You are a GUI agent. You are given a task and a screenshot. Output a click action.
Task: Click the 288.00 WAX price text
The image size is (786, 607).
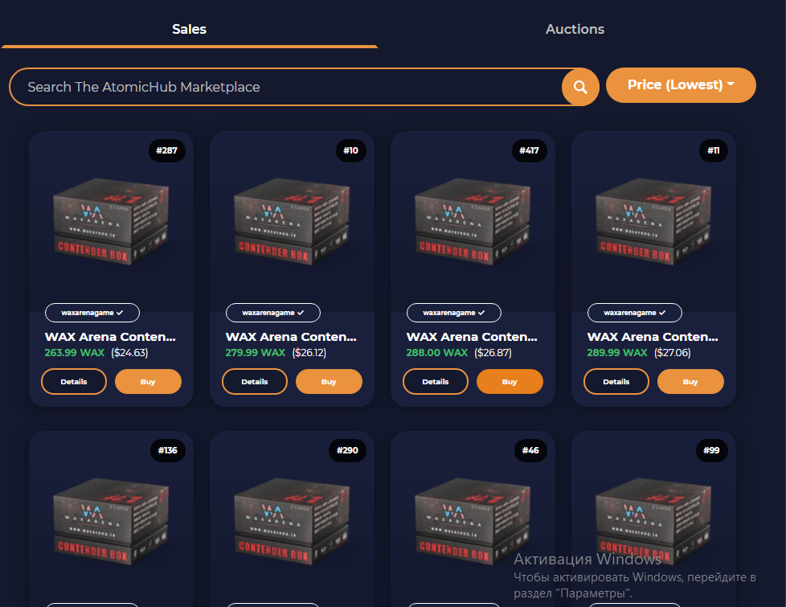[x=437, y=353]
